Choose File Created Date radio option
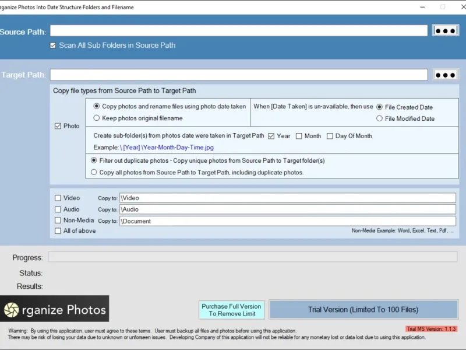Image resolution: width=466 pixels, height=350 pixels. (380, 107)
